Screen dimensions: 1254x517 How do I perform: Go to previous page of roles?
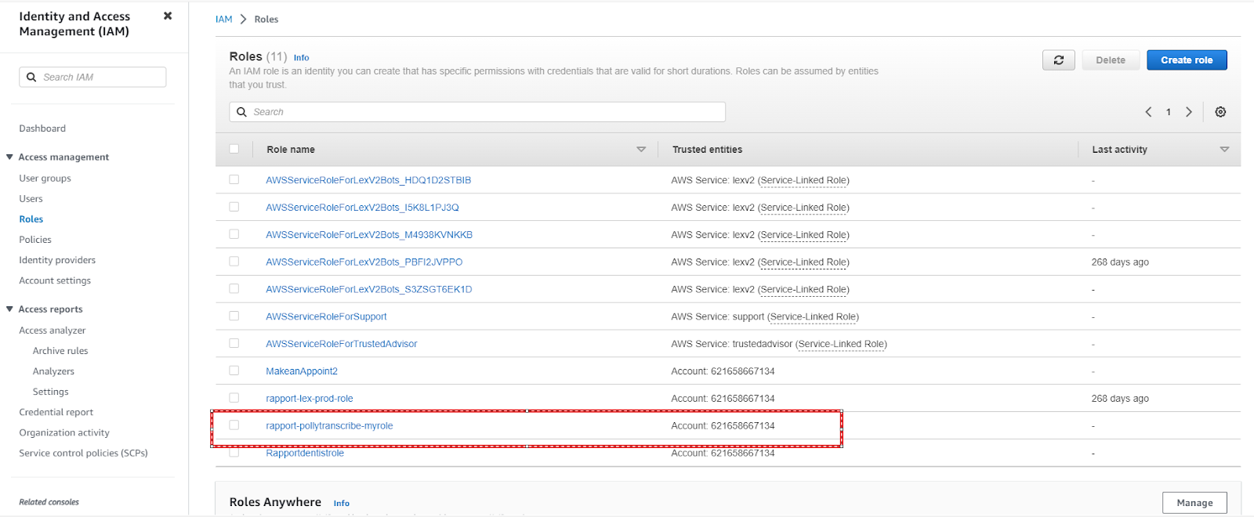click(x=1148, y=112)
